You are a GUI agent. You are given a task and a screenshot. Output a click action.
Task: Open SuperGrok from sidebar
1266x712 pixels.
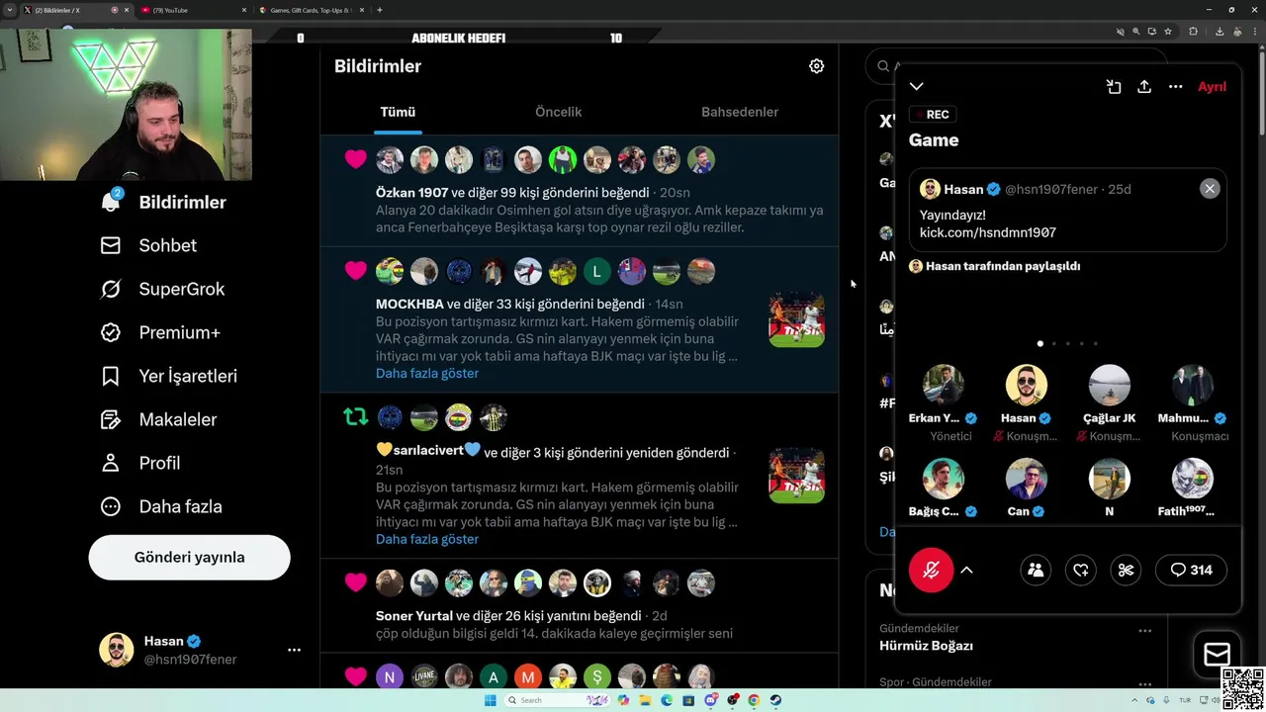(162, 289)
